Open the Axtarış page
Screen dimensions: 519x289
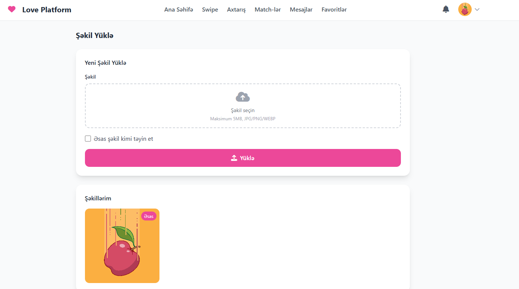[237, 10]
